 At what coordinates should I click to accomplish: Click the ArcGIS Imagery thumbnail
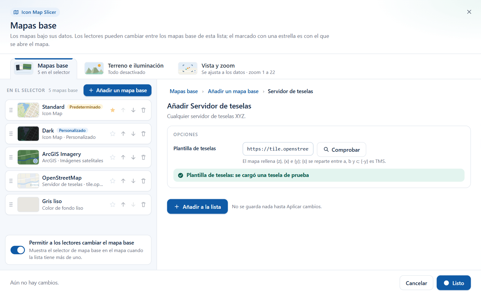(x=28, y=157)
